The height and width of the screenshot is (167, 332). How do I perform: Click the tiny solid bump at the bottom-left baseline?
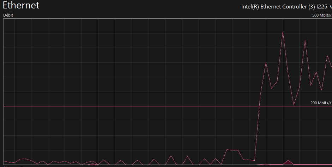(92, 163)
